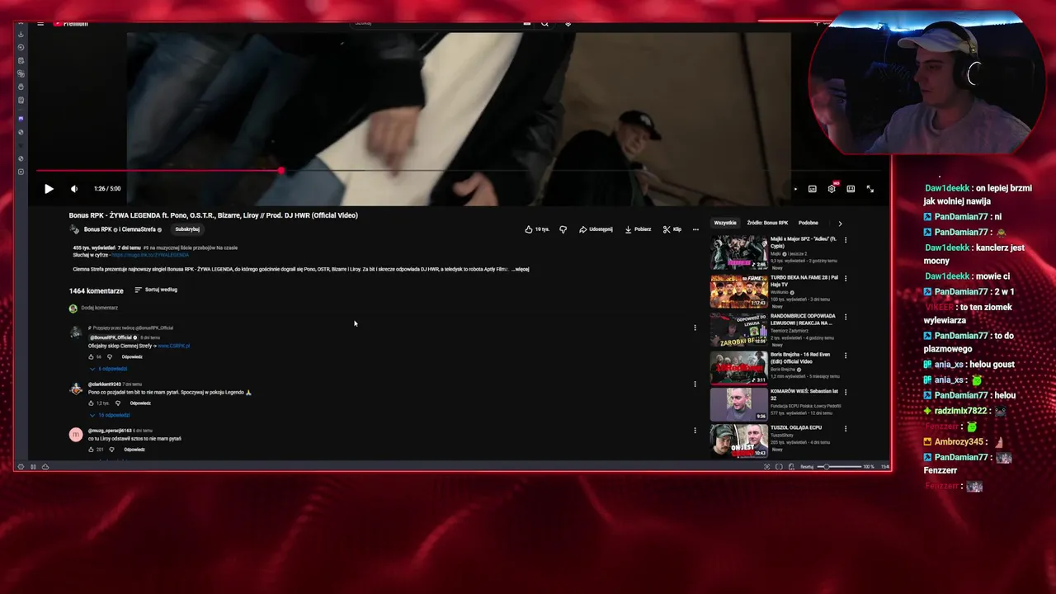Open the options menu for TUSZOL OGLĄDA ECPU
Viewport: 1056px width, 594px height.
tap(845, 429)
